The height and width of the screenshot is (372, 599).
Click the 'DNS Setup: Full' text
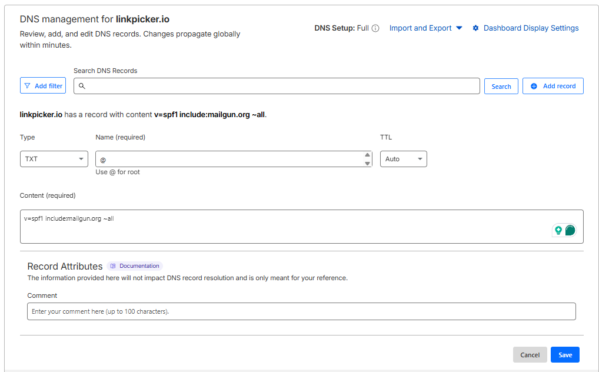click(x=341, y=28)
